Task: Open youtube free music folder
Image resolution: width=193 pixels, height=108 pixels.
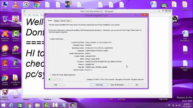Action: point(15,80)
